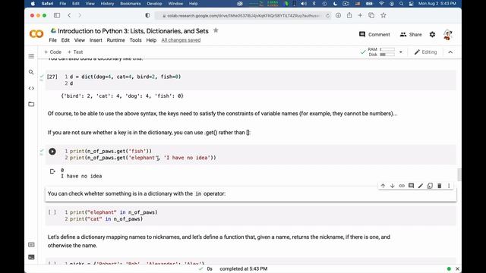The image size is (486, 273).
Task: Click the [27] execution count label
Action: (52, 77)
